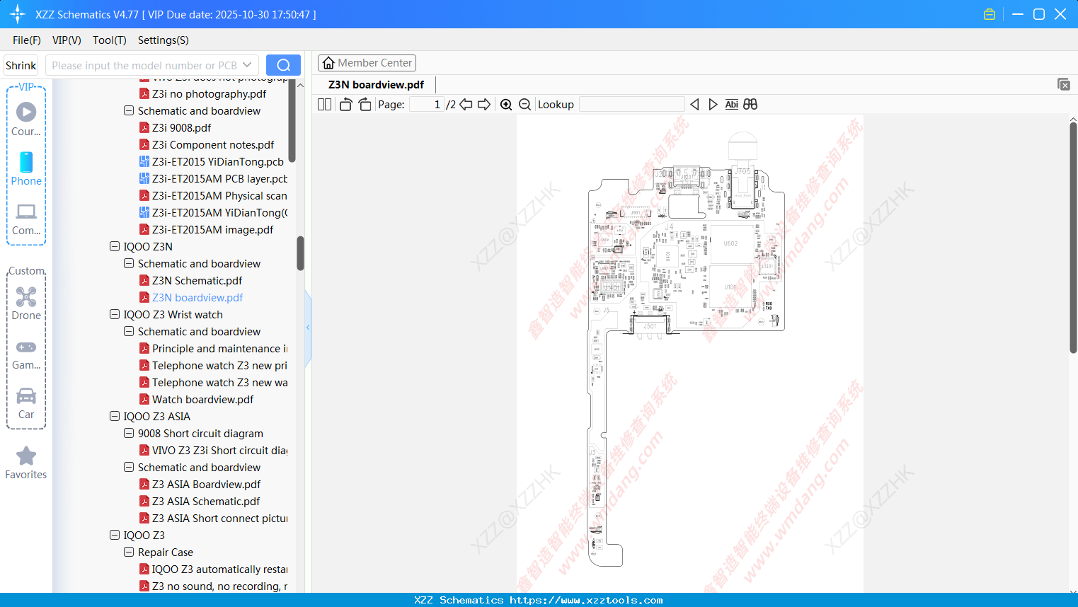This screenshot has height=607, width=1078.
Task: Open the Member Center tab
Action: pos(367,63)
